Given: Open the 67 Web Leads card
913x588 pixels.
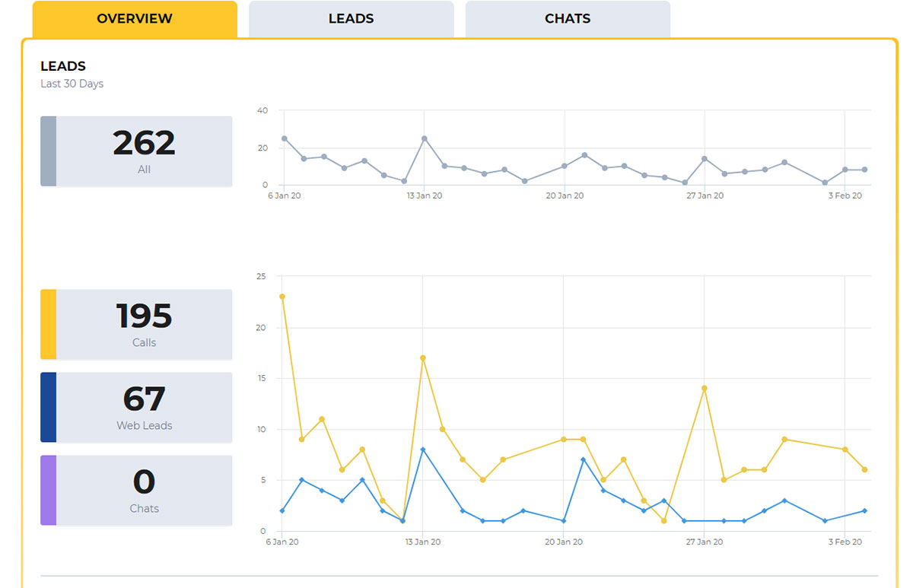Looking at the screenshot, I should pyautogui.click(x=136, y=407).
